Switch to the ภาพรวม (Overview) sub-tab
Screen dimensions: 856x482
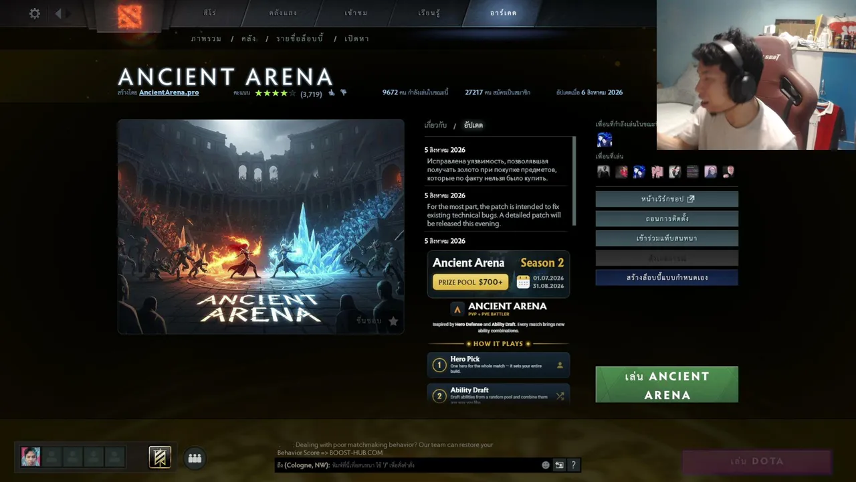point(206,39)
